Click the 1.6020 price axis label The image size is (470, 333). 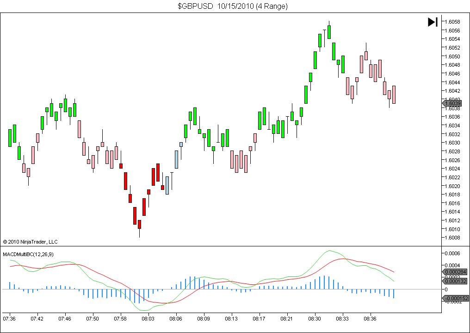(452, 186)
